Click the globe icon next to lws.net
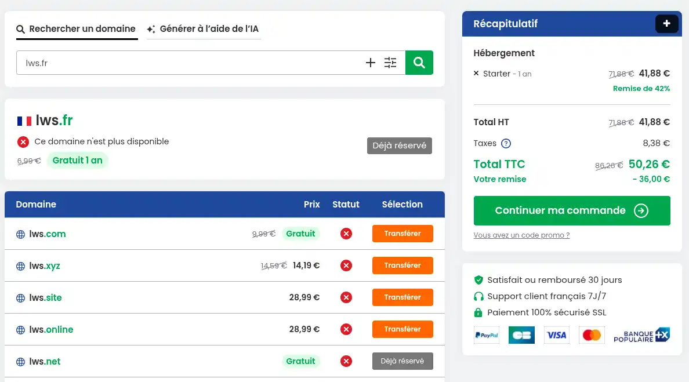 tap(19, 361)
